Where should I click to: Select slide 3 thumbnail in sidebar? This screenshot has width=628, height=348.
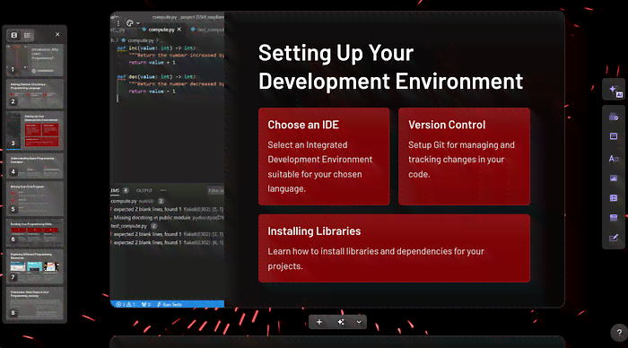tap(35, 131)
